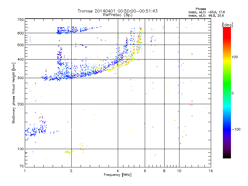Click the y-axis tick label '750'

(20, 20)
